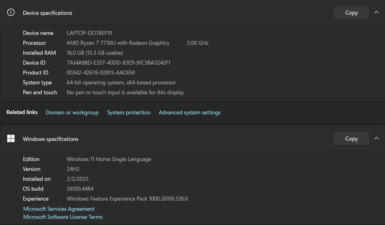Viewport: 385px width, 225px height.
Task: Click the Windows specifications heading
Action: (51, 139)
